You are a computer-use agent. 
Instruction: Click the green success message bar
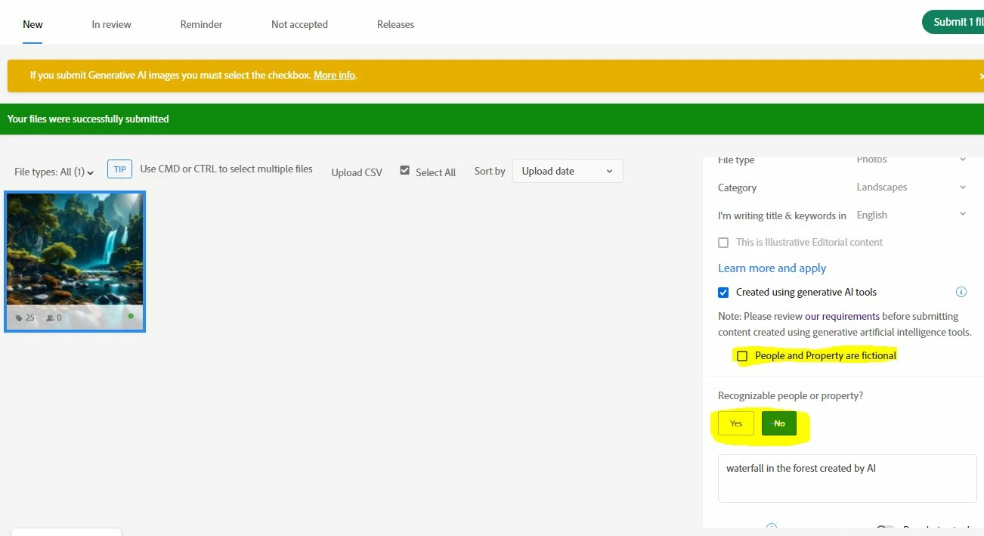[492, 119]
